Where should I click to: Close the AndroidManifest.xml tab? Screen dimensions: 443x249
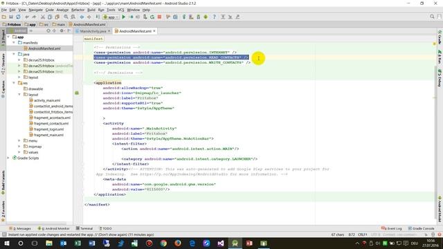(154, 31)
